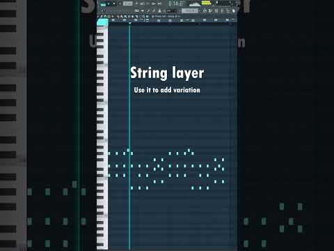This screenshot has width=334, height=251.
Task: Select the piano roll Zoom magnifier tool
Action: click(143, 17)
